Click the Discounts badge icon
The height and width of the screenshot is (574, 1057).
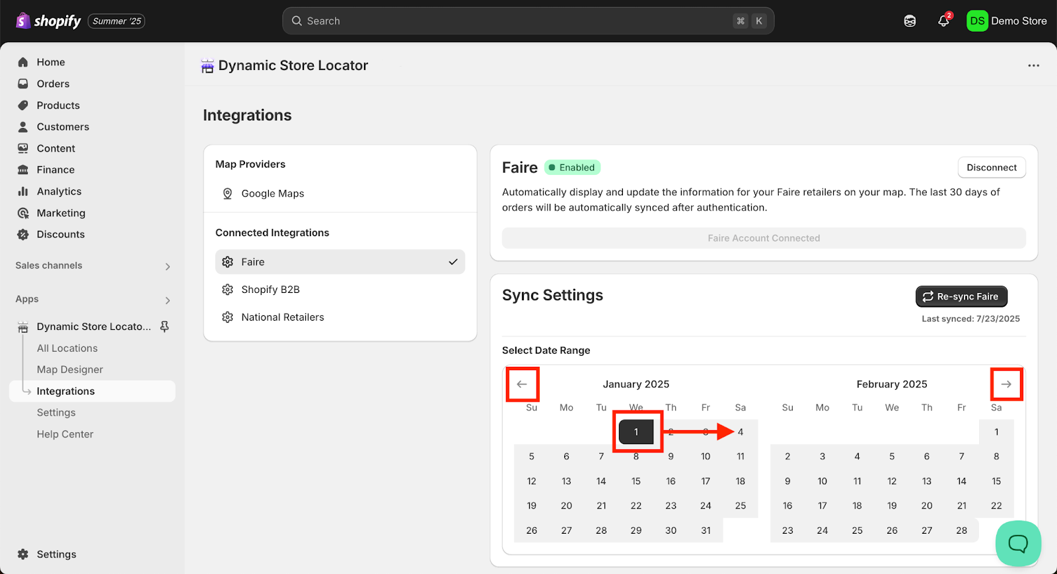pyautogui.click(x=23, y=234)
